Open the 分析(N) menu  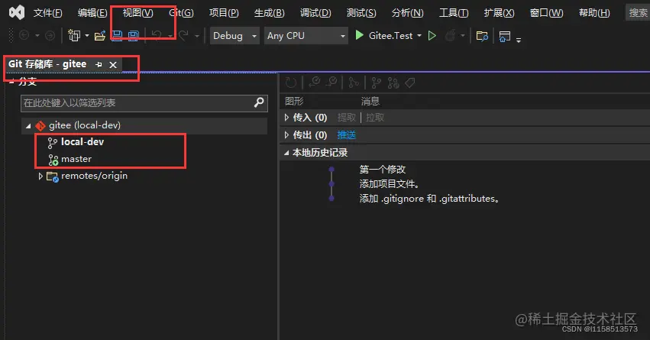click(408, 13)
